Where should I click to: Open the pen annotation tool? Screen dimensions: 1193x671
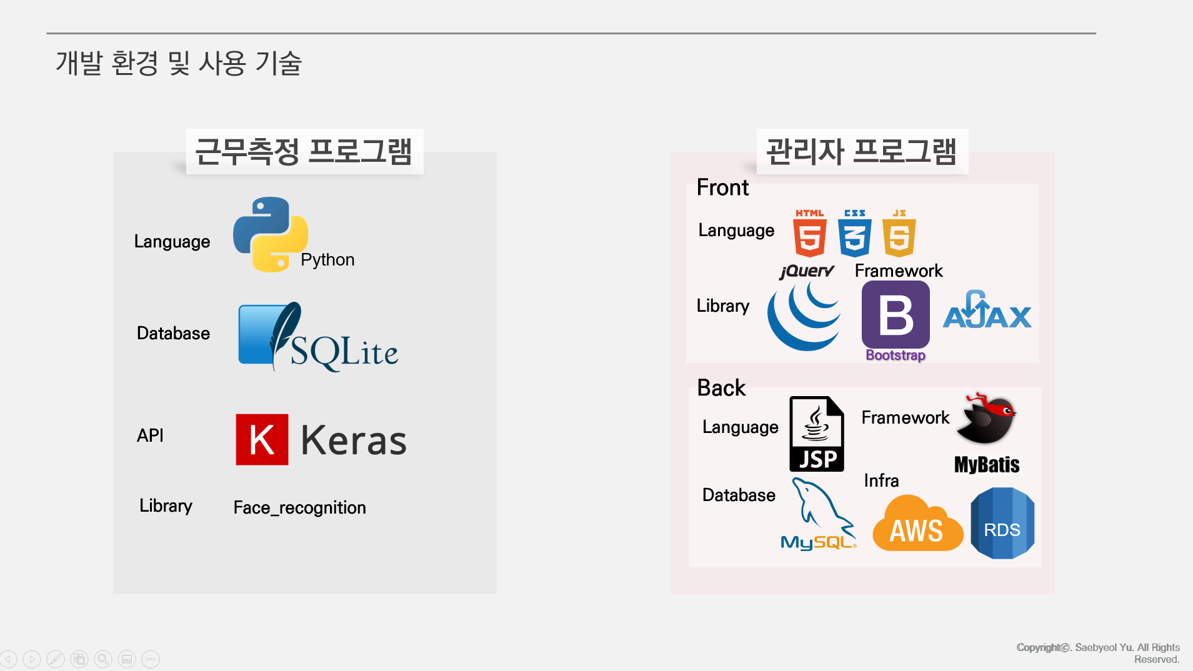(56, 659)
